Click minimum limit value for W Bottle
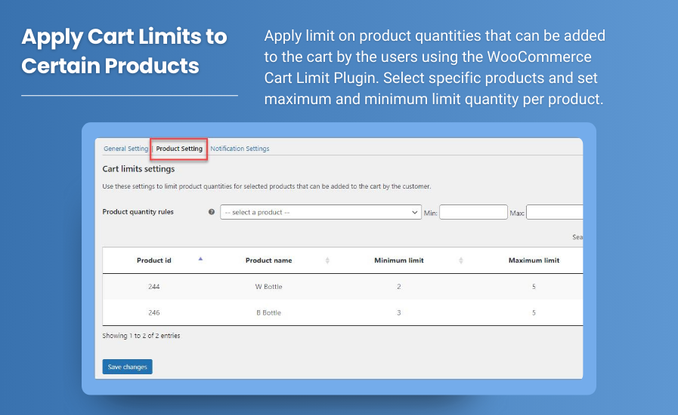Viewport: 678px width, 415px height. tap(398, 287)
